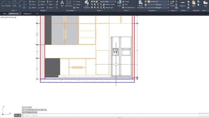
Task: Activate the Circle tool
Action: click(x=14, y=4)
